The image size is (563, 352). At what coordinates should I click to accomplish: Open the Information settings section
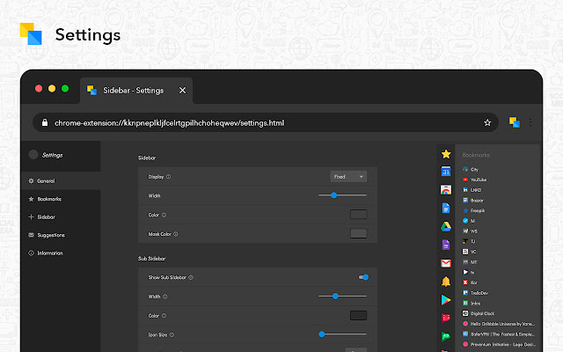tap(50, 253)
